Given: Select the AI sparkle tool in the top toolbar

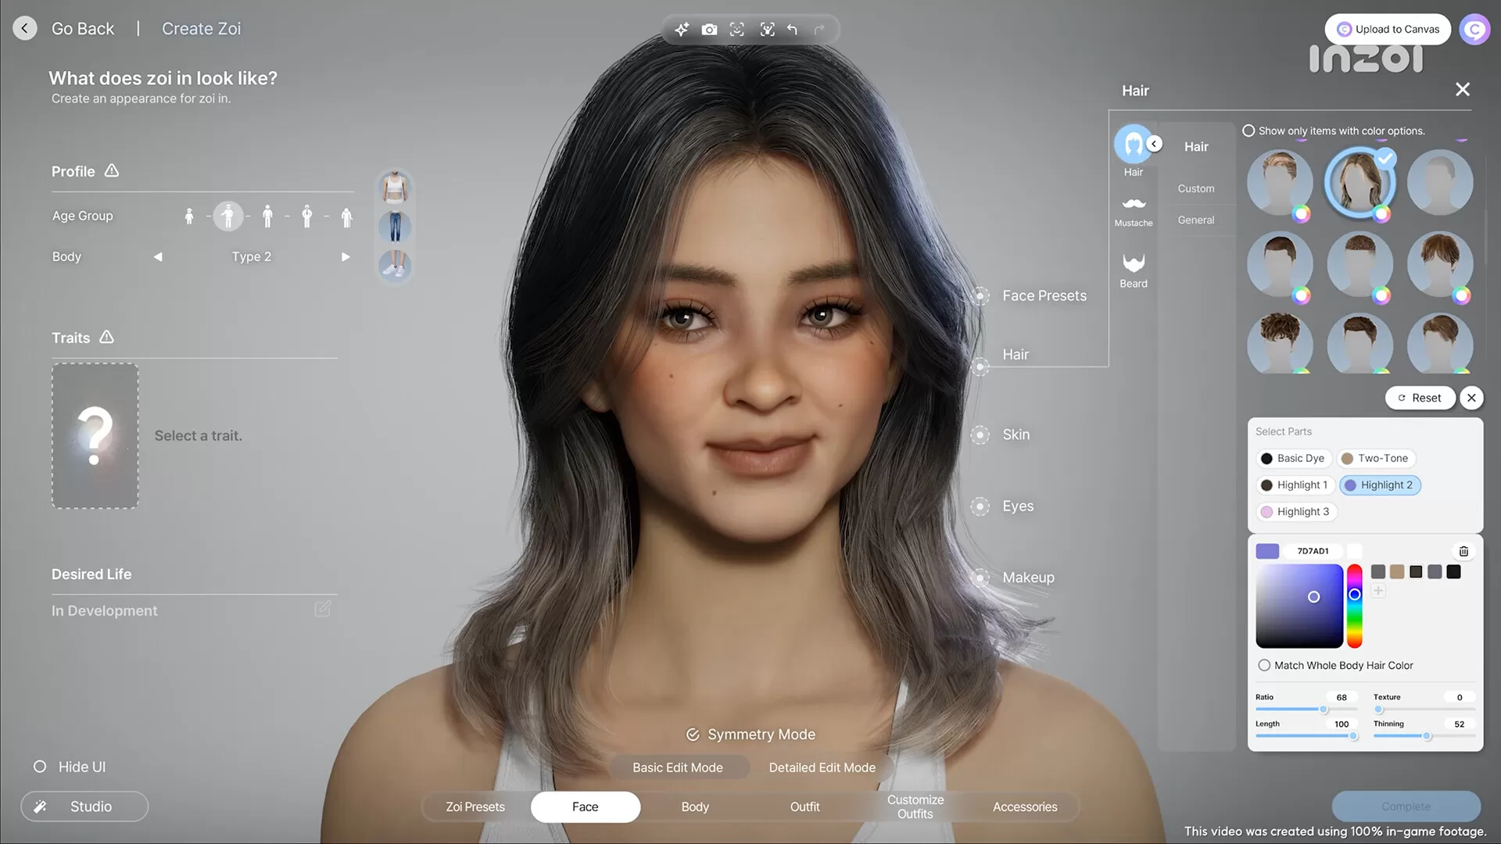Looking at the screenshot, I should tap(681, 29).
